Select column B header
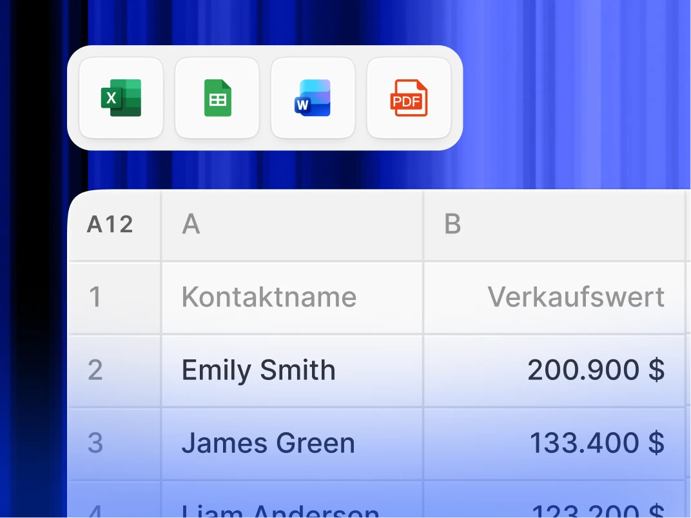Viewport: 691px width, 518px height. point(554,224)
